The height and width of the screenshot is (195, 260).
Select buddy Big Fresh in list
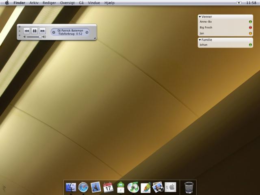(225, 28)
